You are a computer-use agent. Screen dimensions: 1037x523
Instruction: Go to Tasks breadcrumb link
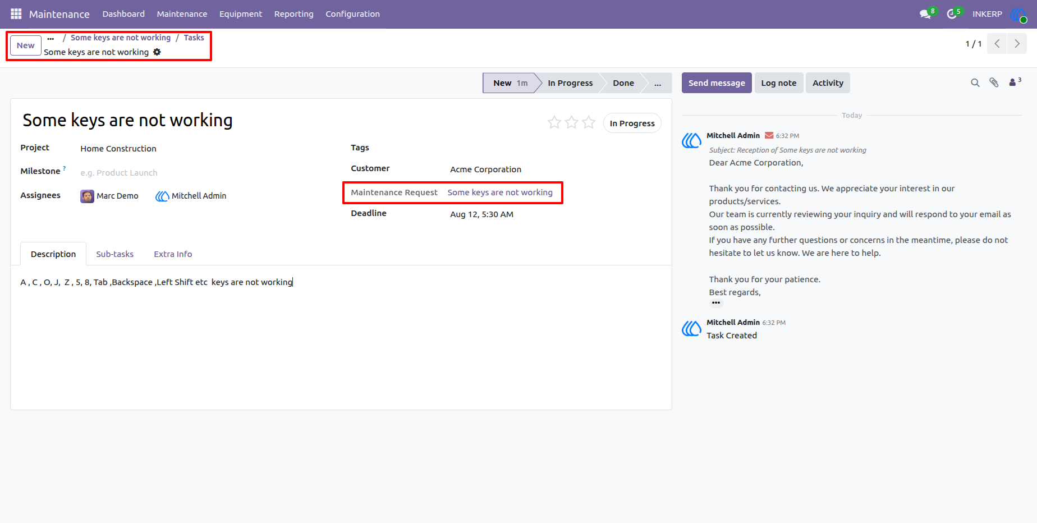coord(194,38)
